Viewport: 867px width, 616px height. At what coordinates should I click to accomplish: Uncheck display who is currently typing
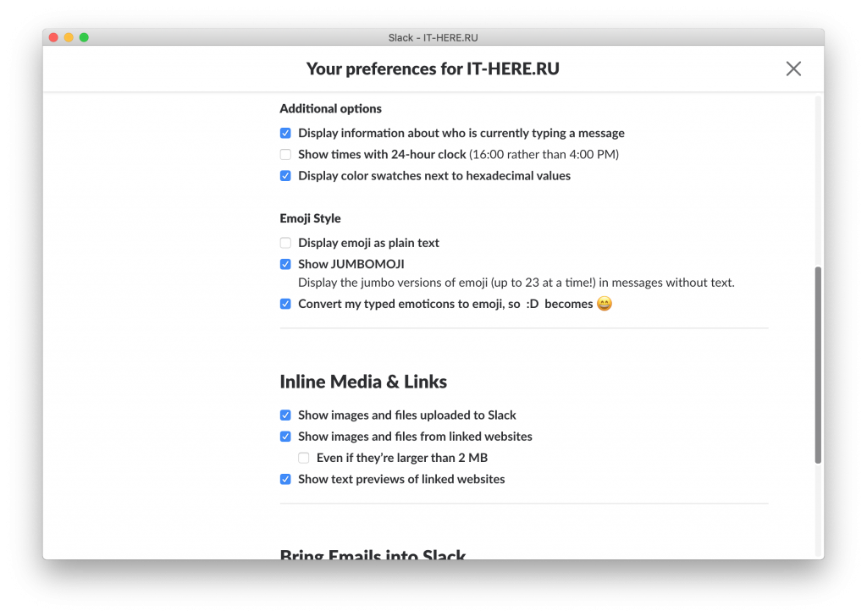point(285,133)
